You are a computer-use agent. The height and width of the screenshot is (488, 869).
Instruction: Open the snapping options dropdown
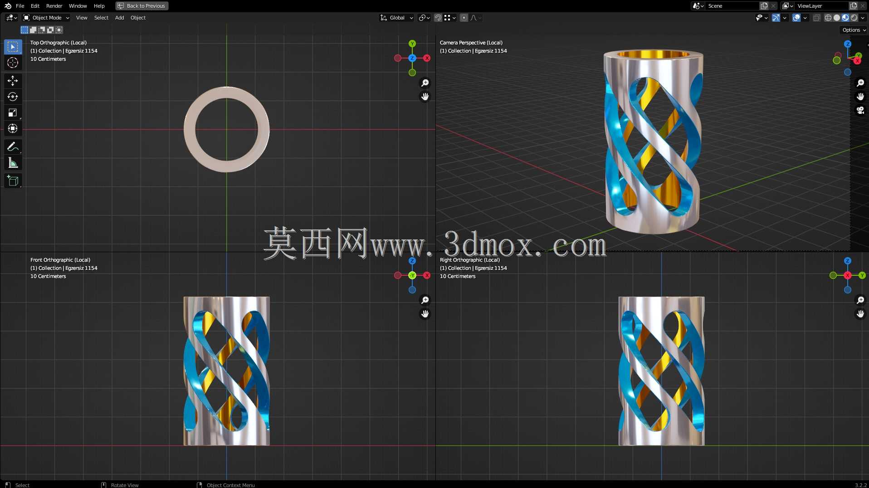click(450, 18)
